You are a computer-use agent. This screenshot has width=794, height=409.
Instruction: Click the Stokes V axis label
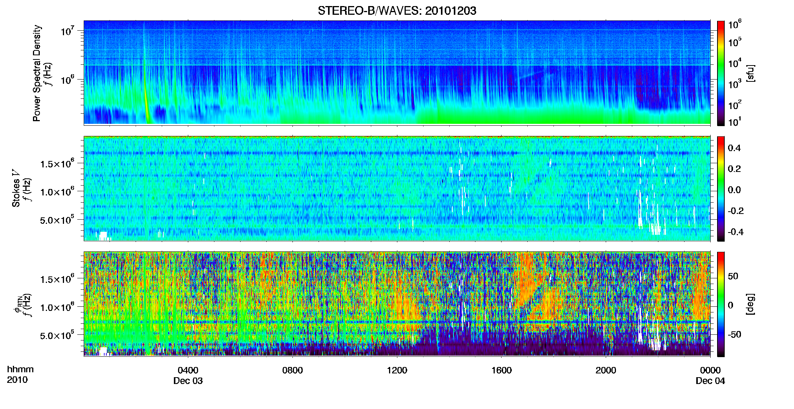click(16, 188)
